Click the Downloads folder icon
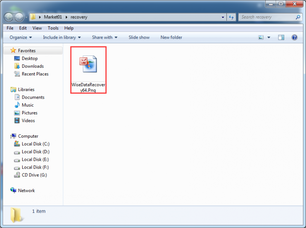 click(17, 66)
